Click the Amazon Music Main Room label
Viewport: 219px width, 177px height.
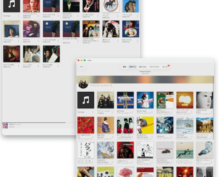[x=145, y=72]
